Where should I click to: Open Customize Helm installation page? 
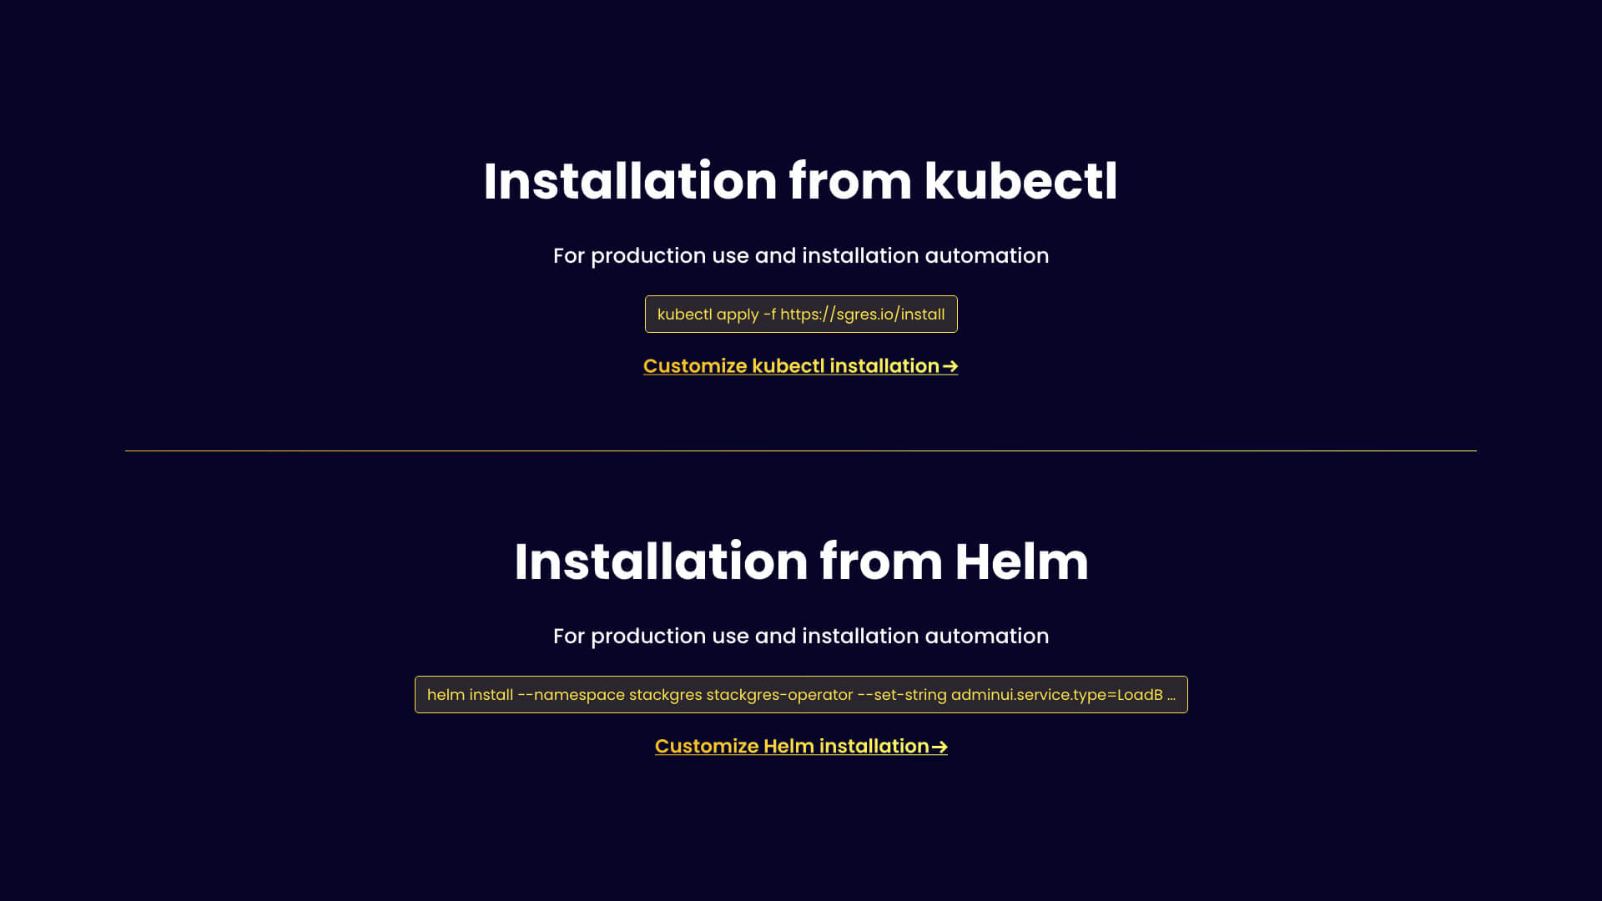(801, 746)
